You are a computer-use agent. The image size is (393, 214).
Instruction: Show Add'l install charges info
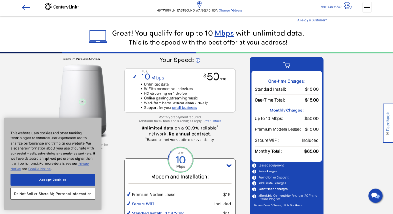tap(254, 183)
